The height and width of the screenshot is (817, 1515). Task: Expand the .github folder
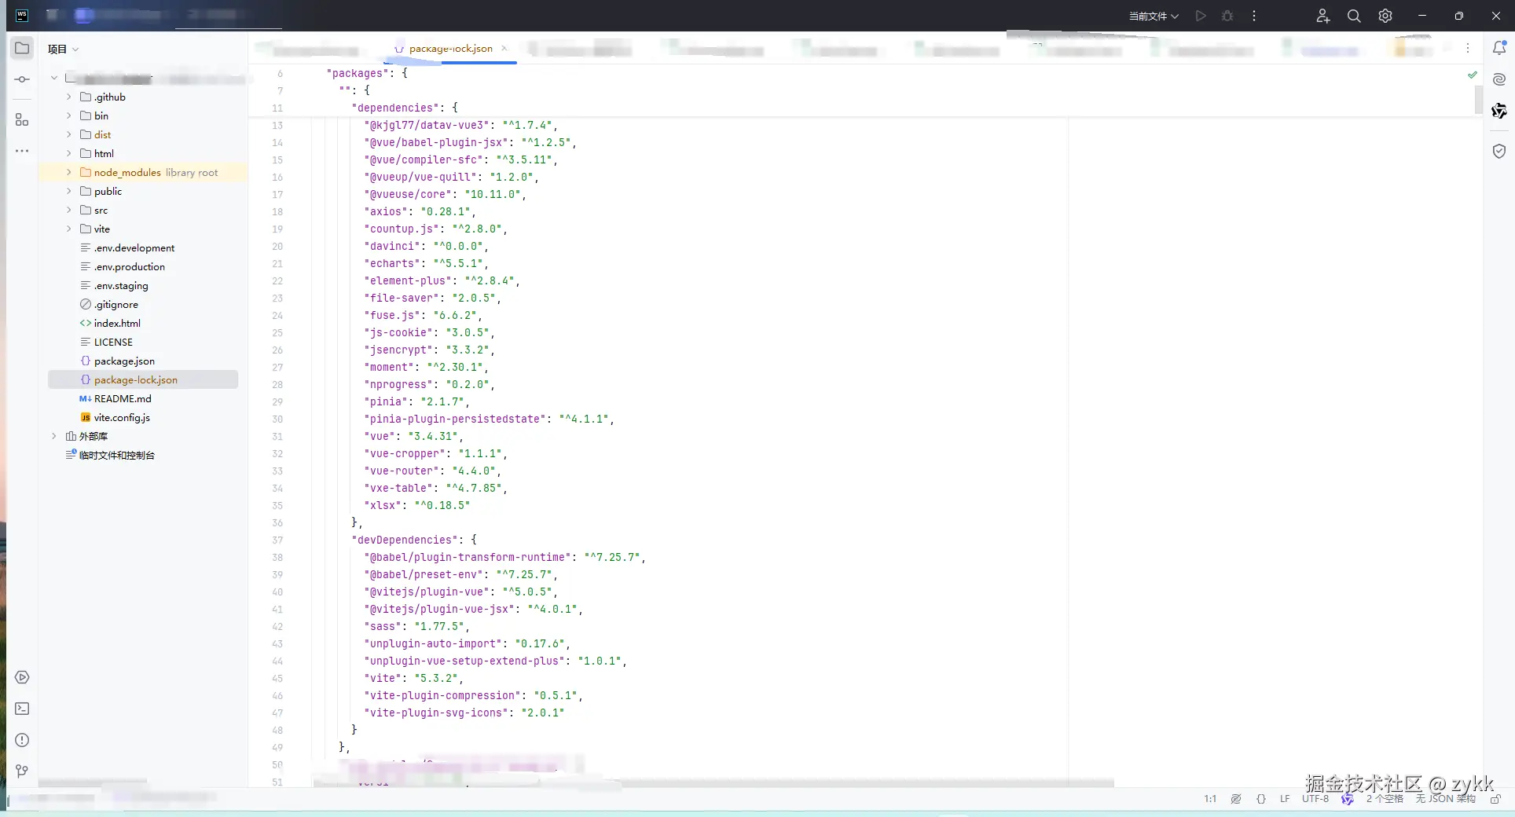pyautogui.click(x=69, y=97)
